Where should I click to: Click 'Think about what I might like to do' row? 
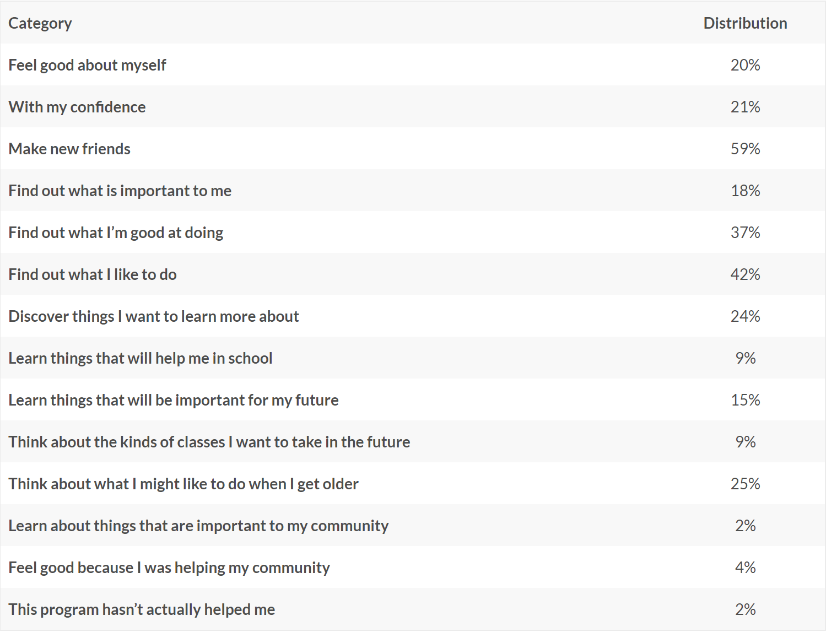click(413, 483)
